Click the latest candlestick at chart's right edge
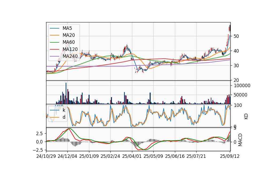The image size is (256, 184). point(230,28)
